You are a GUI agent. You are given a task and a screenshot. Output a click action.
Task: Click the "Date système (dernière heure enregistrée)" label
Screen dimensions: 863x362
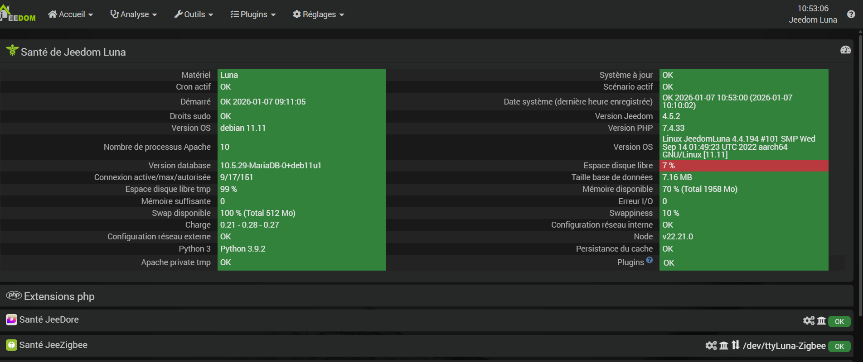pyautogui.click(x=578, y=102)
